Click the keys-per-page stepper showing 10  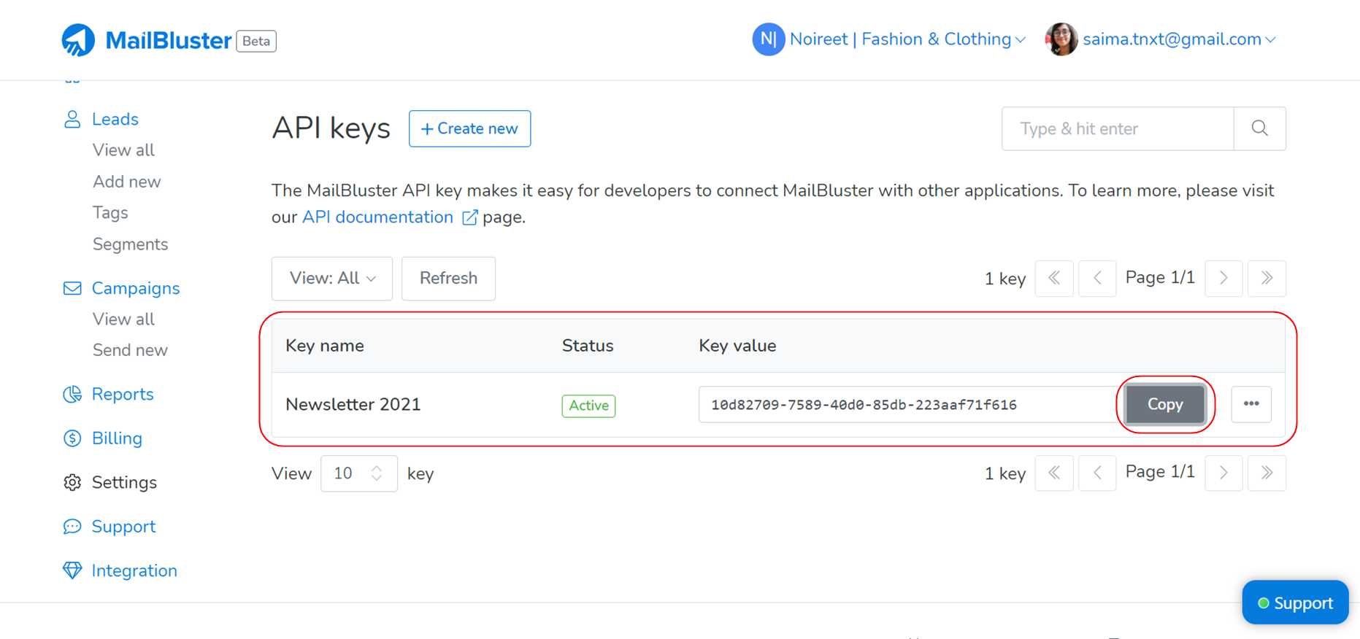[359, 473]
